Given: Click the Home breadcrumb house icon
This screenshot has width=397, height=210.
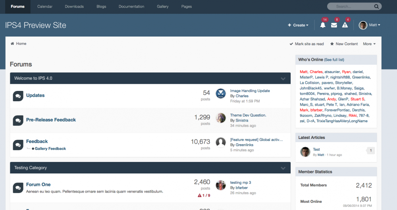Looking at the screenshot, I should 12,44.
